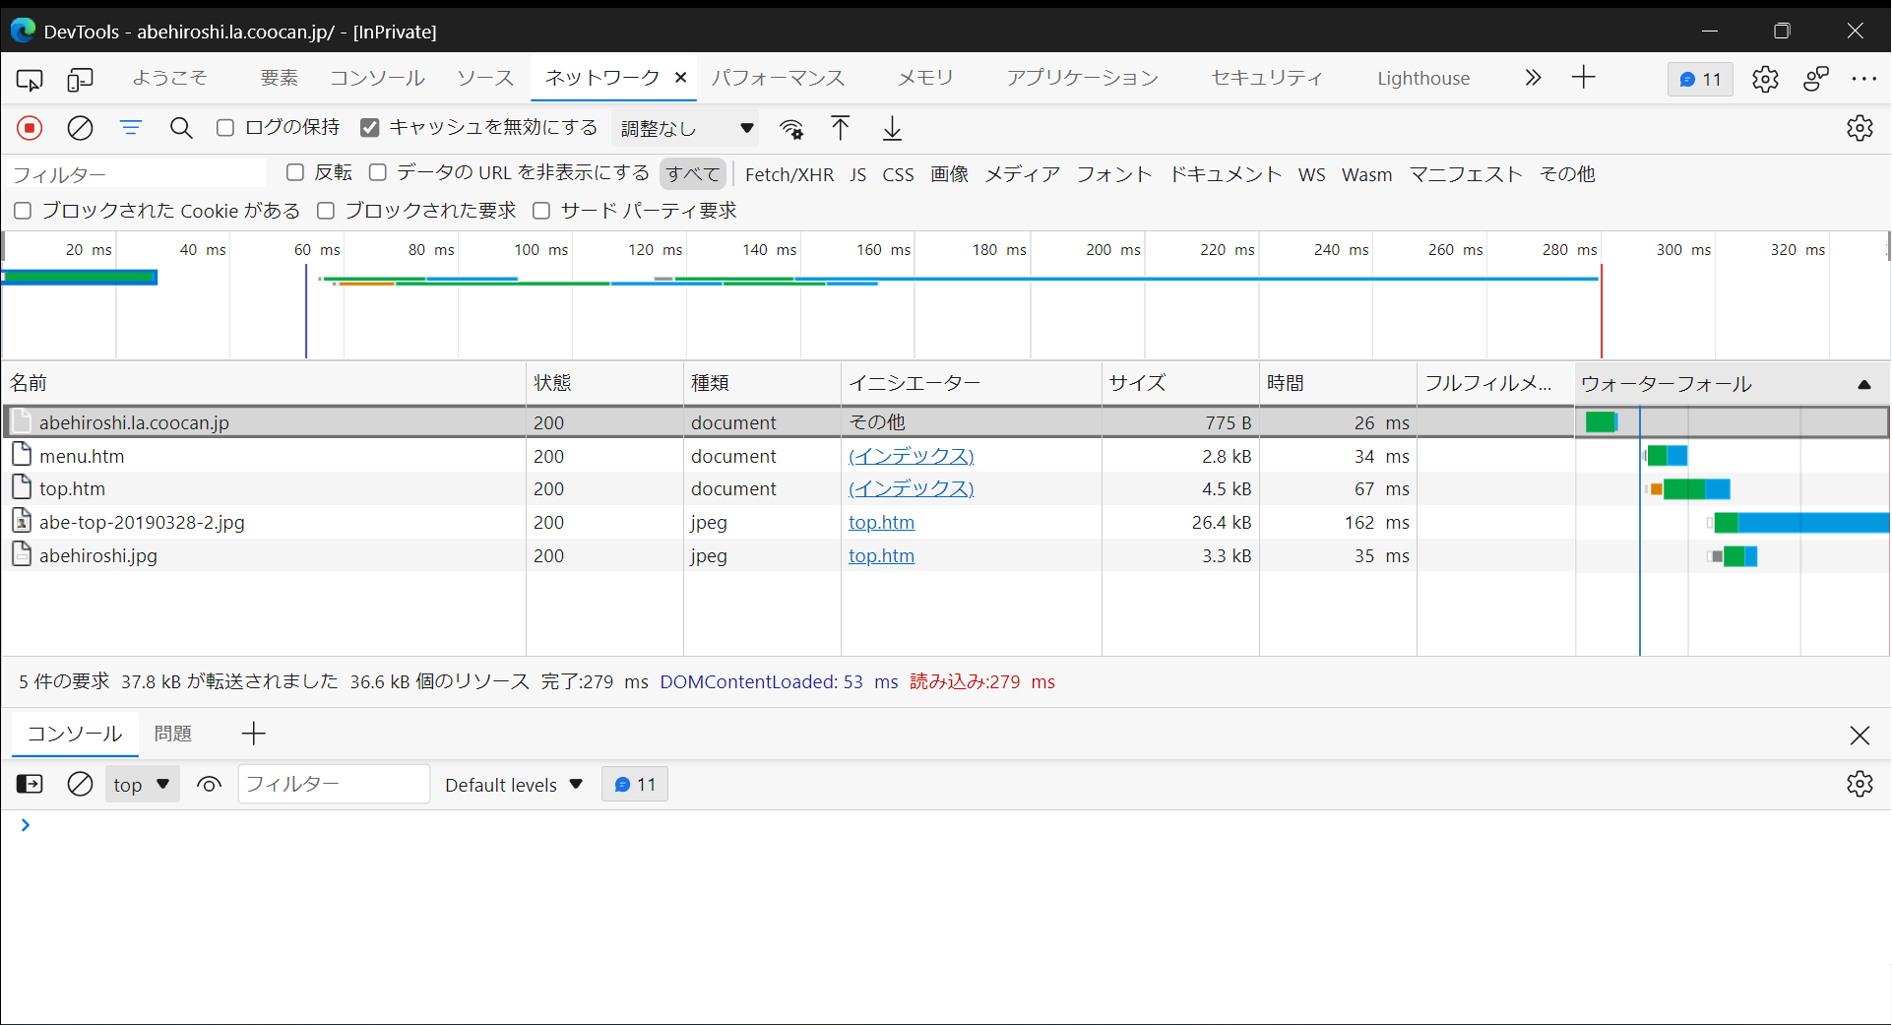Open the コンソール tab in top bar

coord(377,78)
